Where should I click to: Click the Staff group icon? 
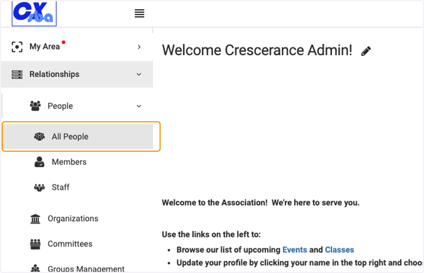click(39, 187)
